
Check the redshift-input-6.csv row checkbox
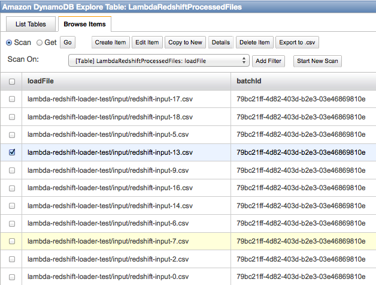12,224
